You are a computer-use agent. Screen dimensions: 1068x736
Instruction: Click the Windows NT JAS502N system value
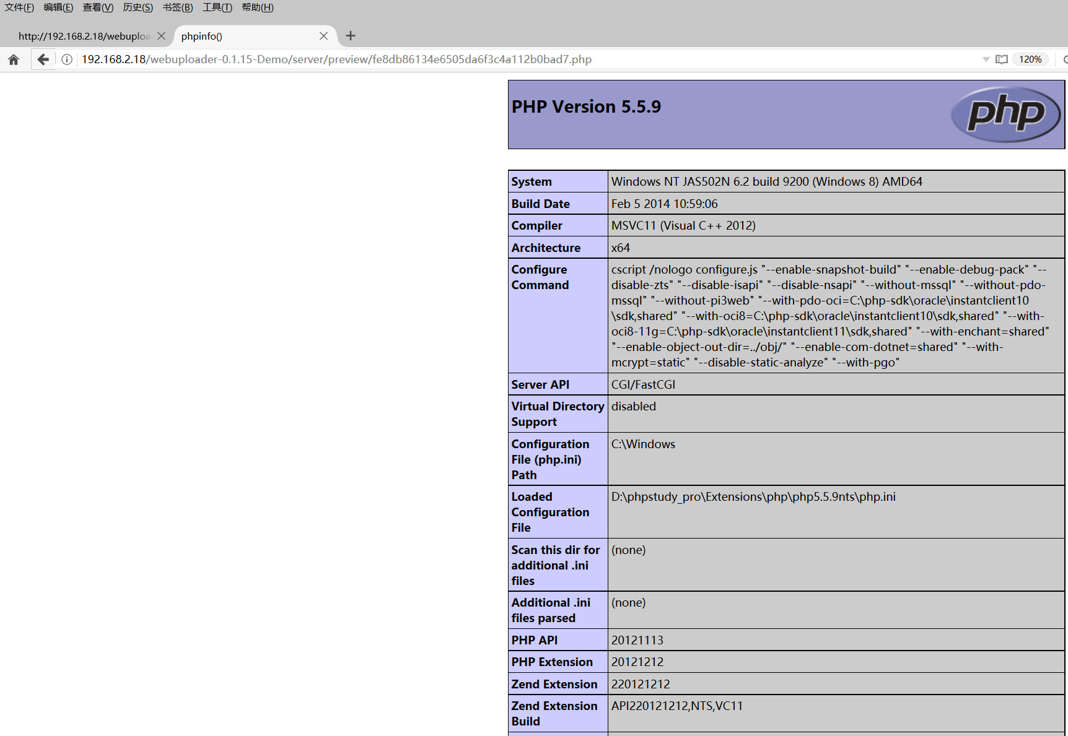coord(767,181)
